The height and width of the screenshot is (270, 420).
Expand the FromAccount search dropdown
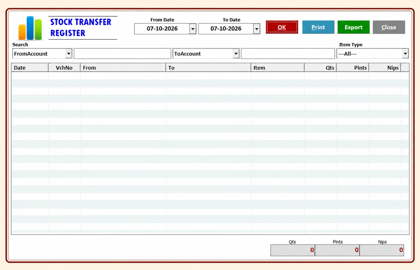[69, 54]
